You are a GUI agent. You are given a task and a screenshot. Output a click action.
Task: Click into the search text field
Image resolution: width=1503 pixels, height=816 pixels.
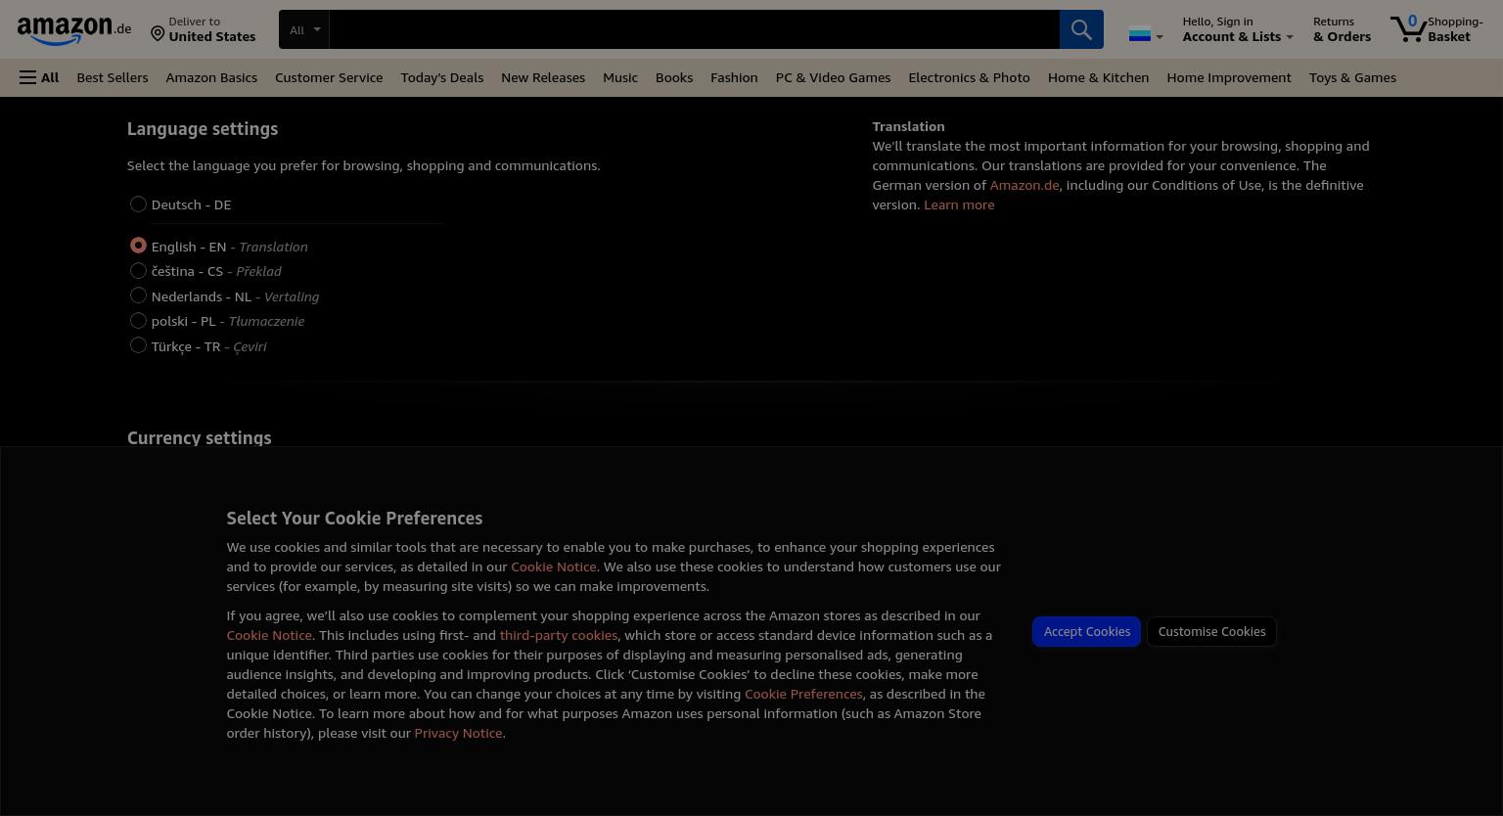point(694,29)
